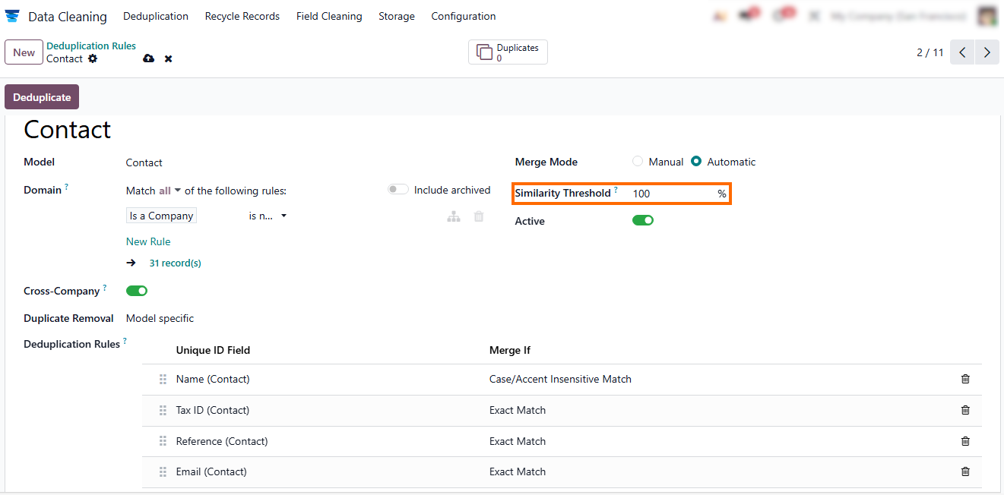Disable the Active toggle
This screenshot has height=495, width=1004.
coord(643,221)
